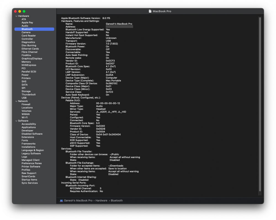
Task: Select Sync Services in the sidebar
Action: point(30,183)
